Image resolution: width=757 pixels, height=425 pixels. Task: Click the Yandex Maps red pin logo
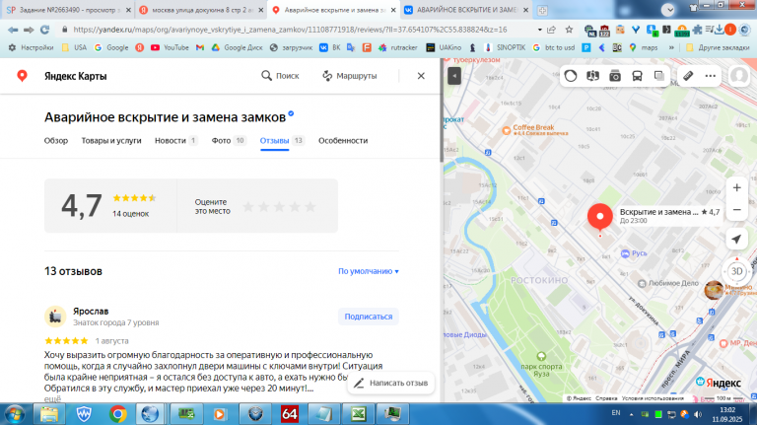point(22,76)
